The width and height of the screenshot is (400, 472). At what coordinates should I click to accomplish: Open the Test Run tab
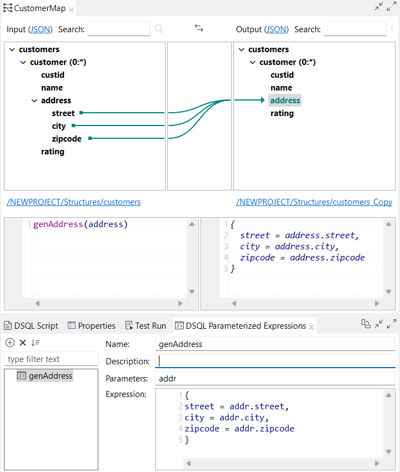point(146,326)
